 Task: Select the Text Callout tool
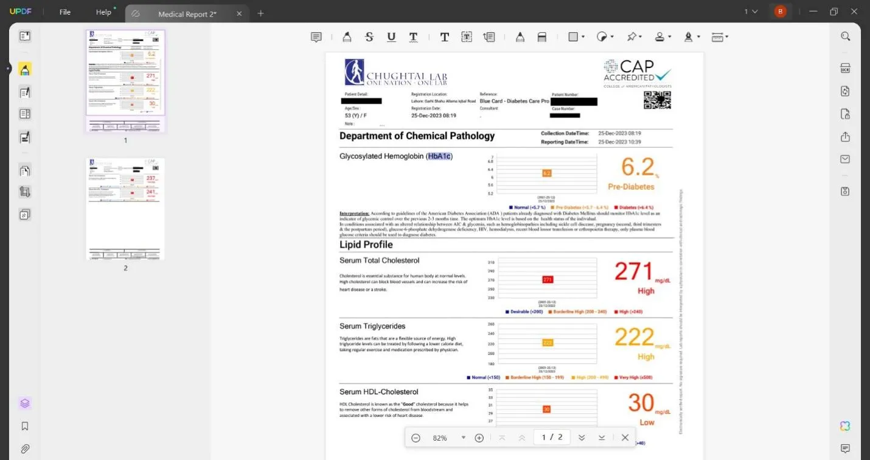(x=489, y=37)
